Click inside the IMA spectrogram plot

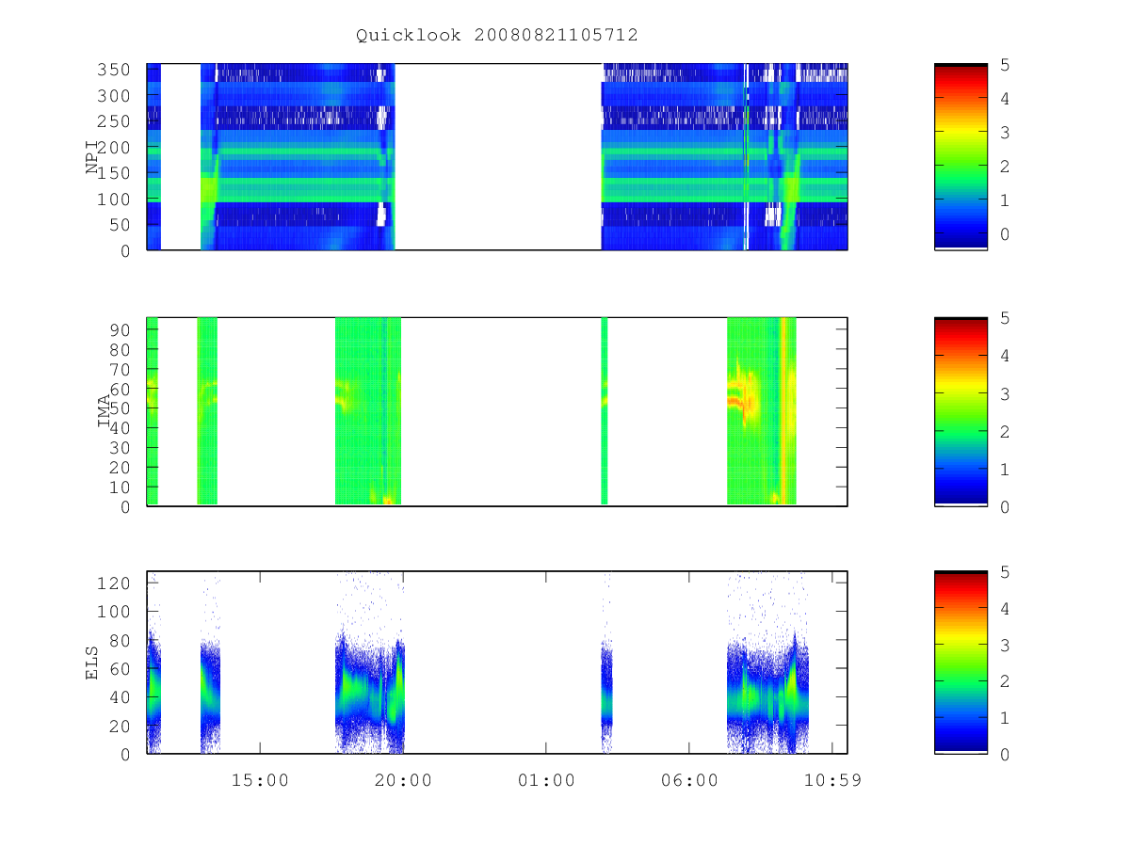tap(497, 411)
